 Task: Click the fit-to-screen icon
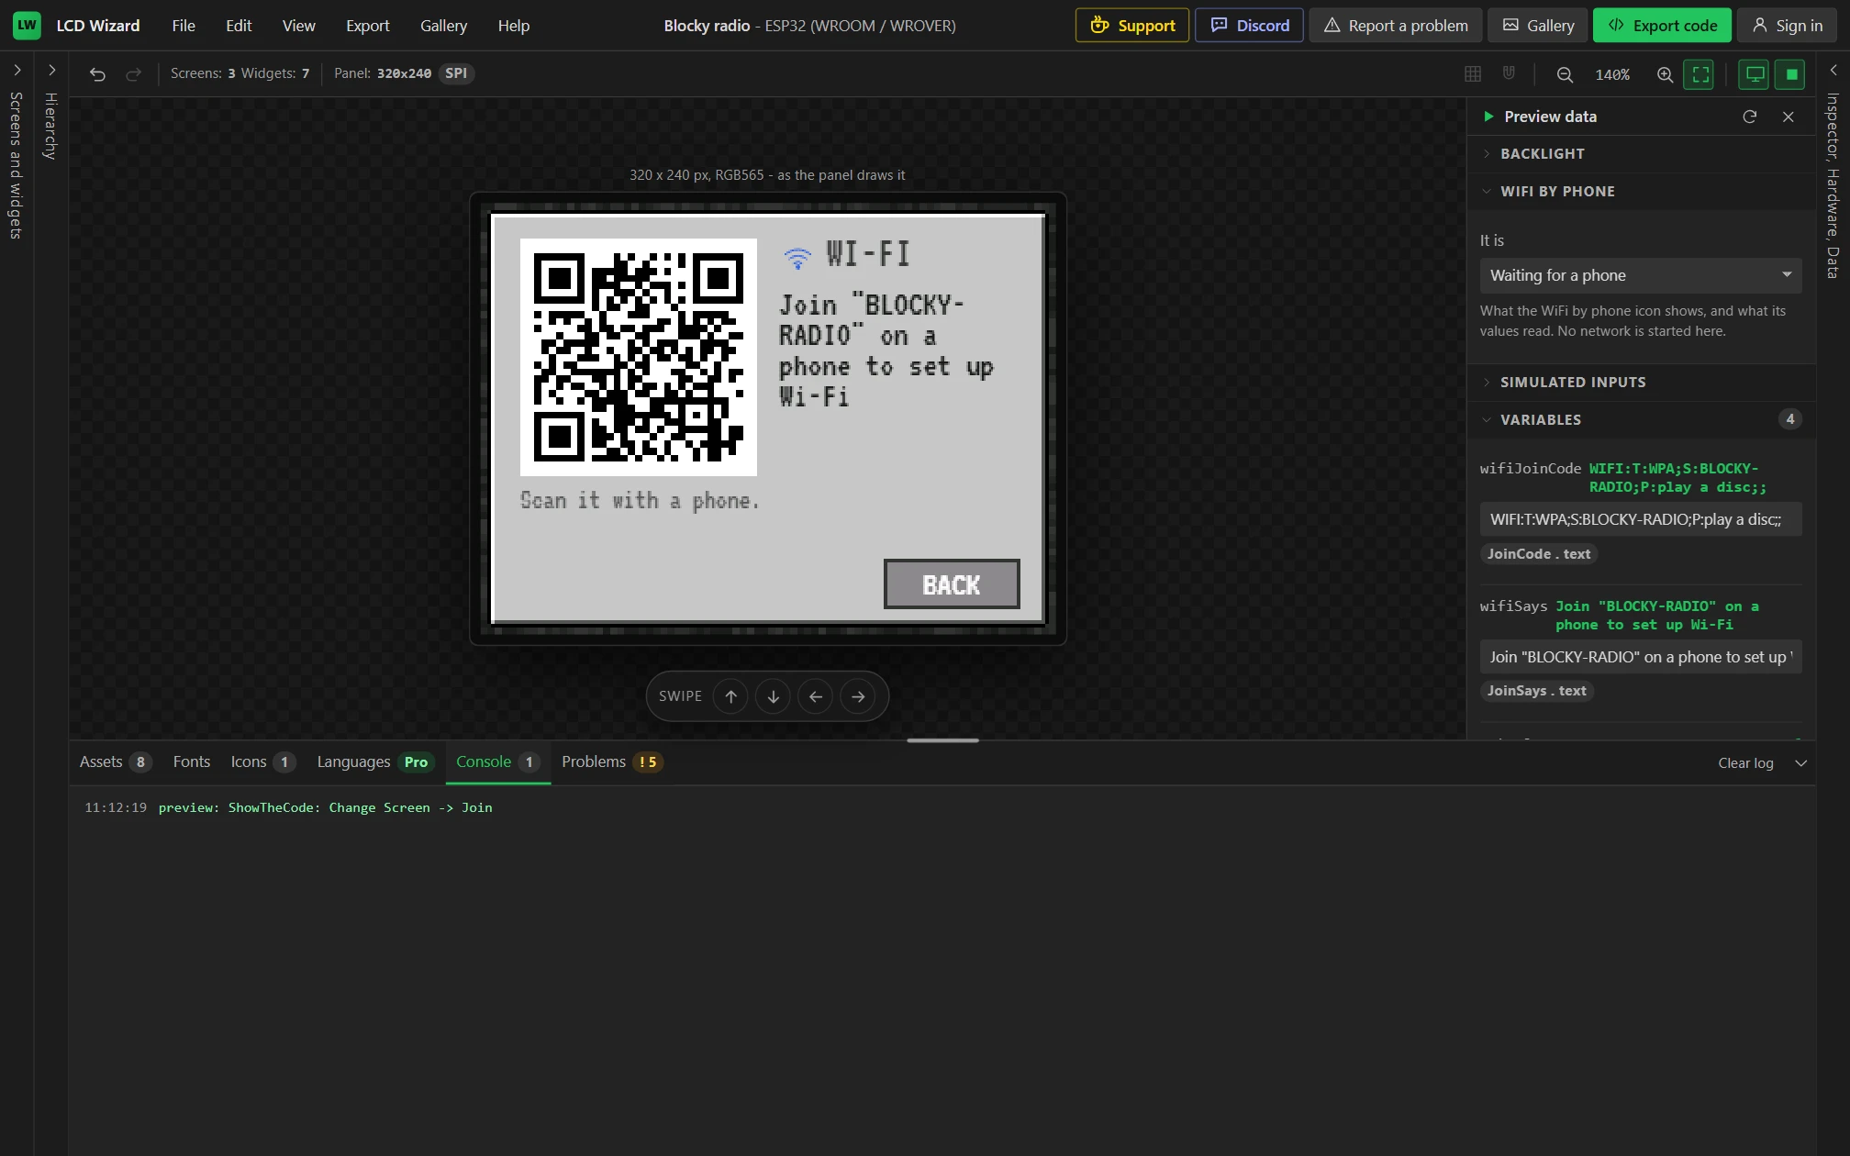pos(1700,74)
